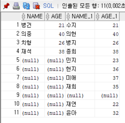Select the cell containing 미애
The image size is (125, 123).
[80, 78]
